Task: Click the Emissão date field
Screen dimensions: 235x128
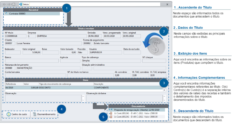Action: click(95, 36)
